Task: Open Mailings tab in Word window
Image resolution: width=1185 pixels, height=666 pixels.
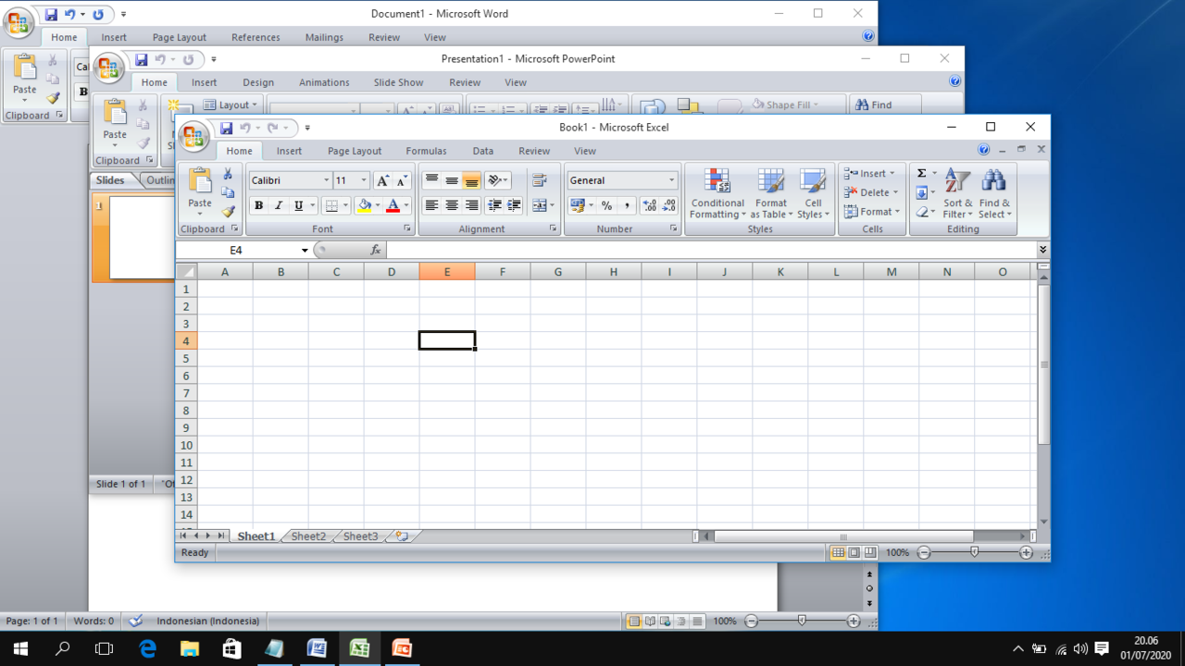Action: tap(324, 38)
